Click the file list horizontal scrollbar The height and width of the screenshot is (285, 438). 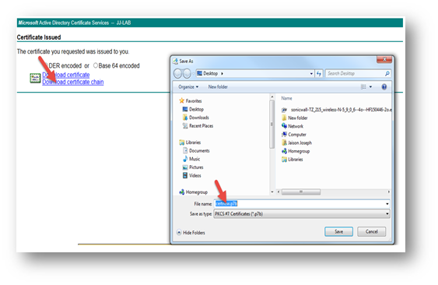(x=301, y=192)
